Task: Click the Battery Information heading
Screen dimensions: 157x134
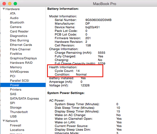Action: [63, 9]
